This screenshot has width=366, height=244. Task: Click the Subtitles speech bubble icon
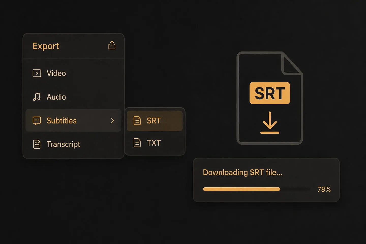tap(37, 121)
